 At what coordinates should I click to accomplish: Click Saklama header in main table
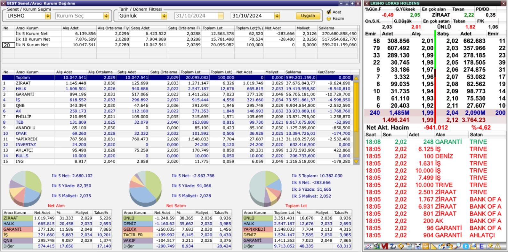point(300,72)
